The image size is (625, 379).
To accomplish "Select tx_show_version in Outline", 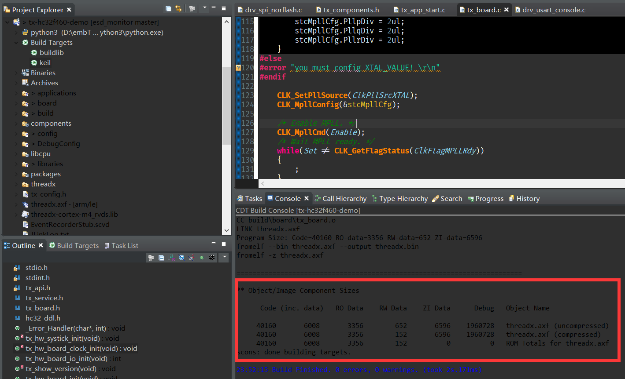I will pyautogui.click(x=65, y=369).
